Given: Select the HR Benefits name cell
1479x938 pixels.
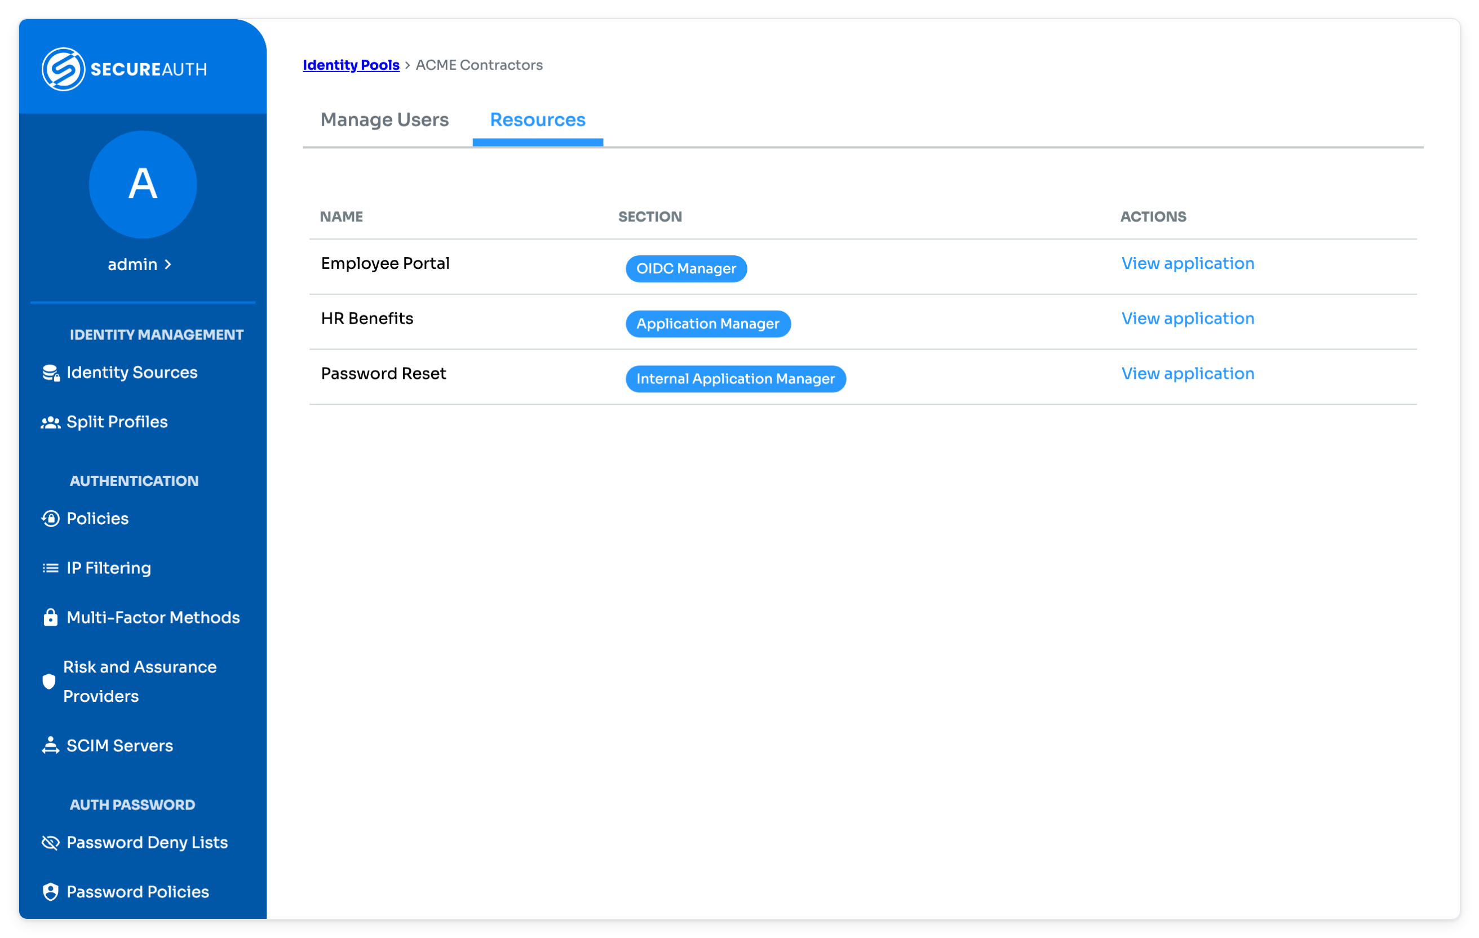Looking at the screenshot, I should tap(367, 318).
